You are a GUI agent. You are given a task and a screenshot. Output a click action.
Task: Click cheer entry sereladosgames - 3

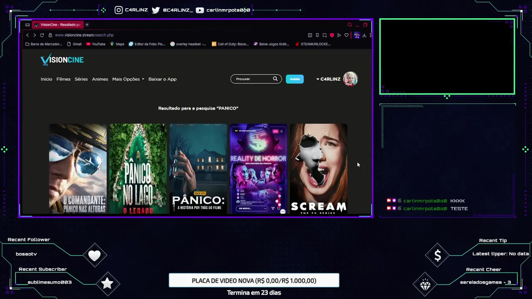pyautogui.click(x=485, y=282)
